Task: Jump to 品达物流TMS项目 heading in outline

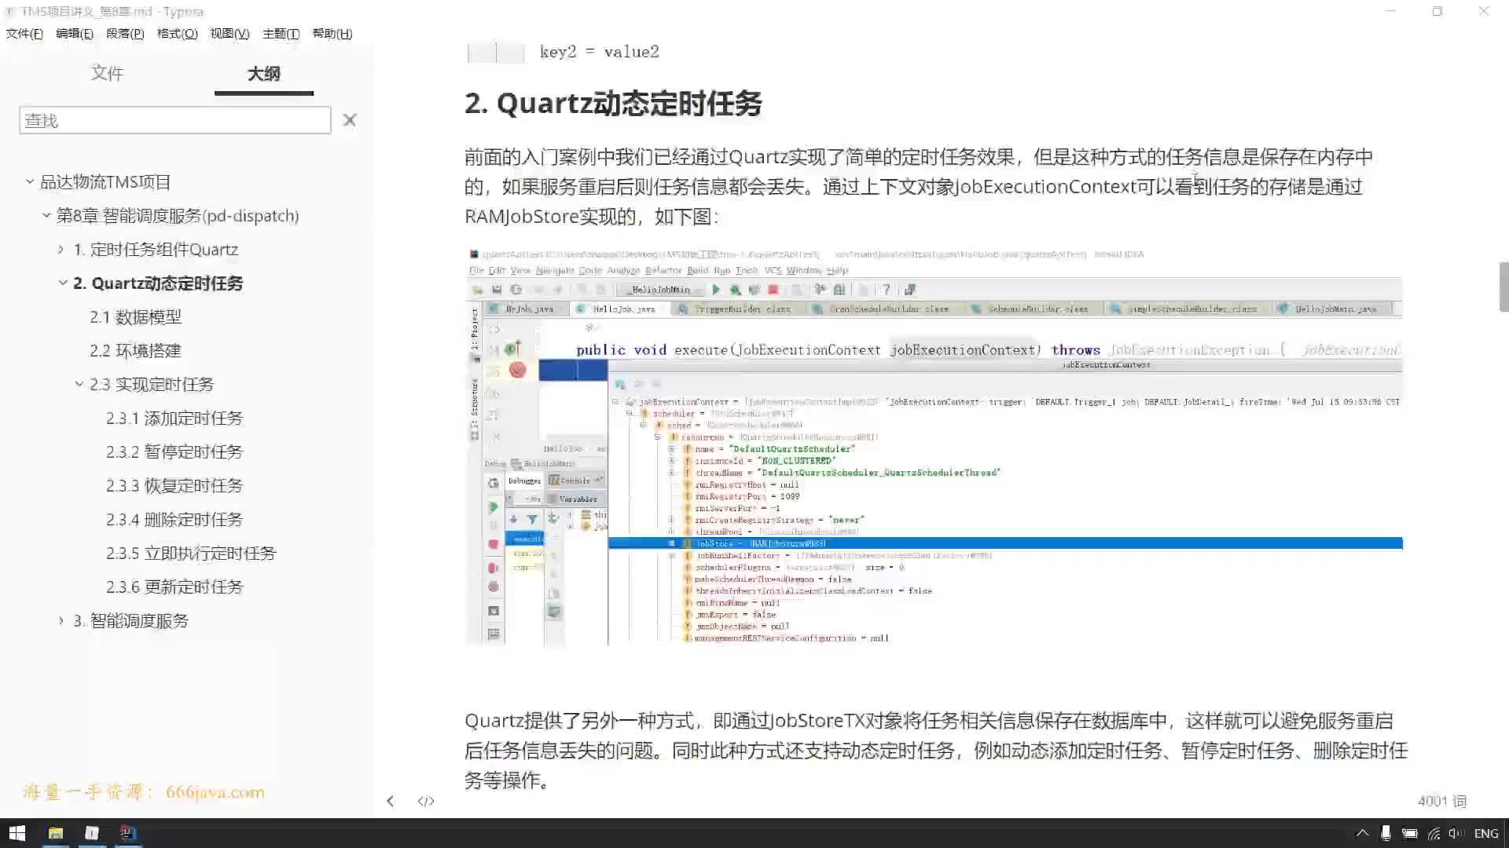Action: (x=105, y=182)
